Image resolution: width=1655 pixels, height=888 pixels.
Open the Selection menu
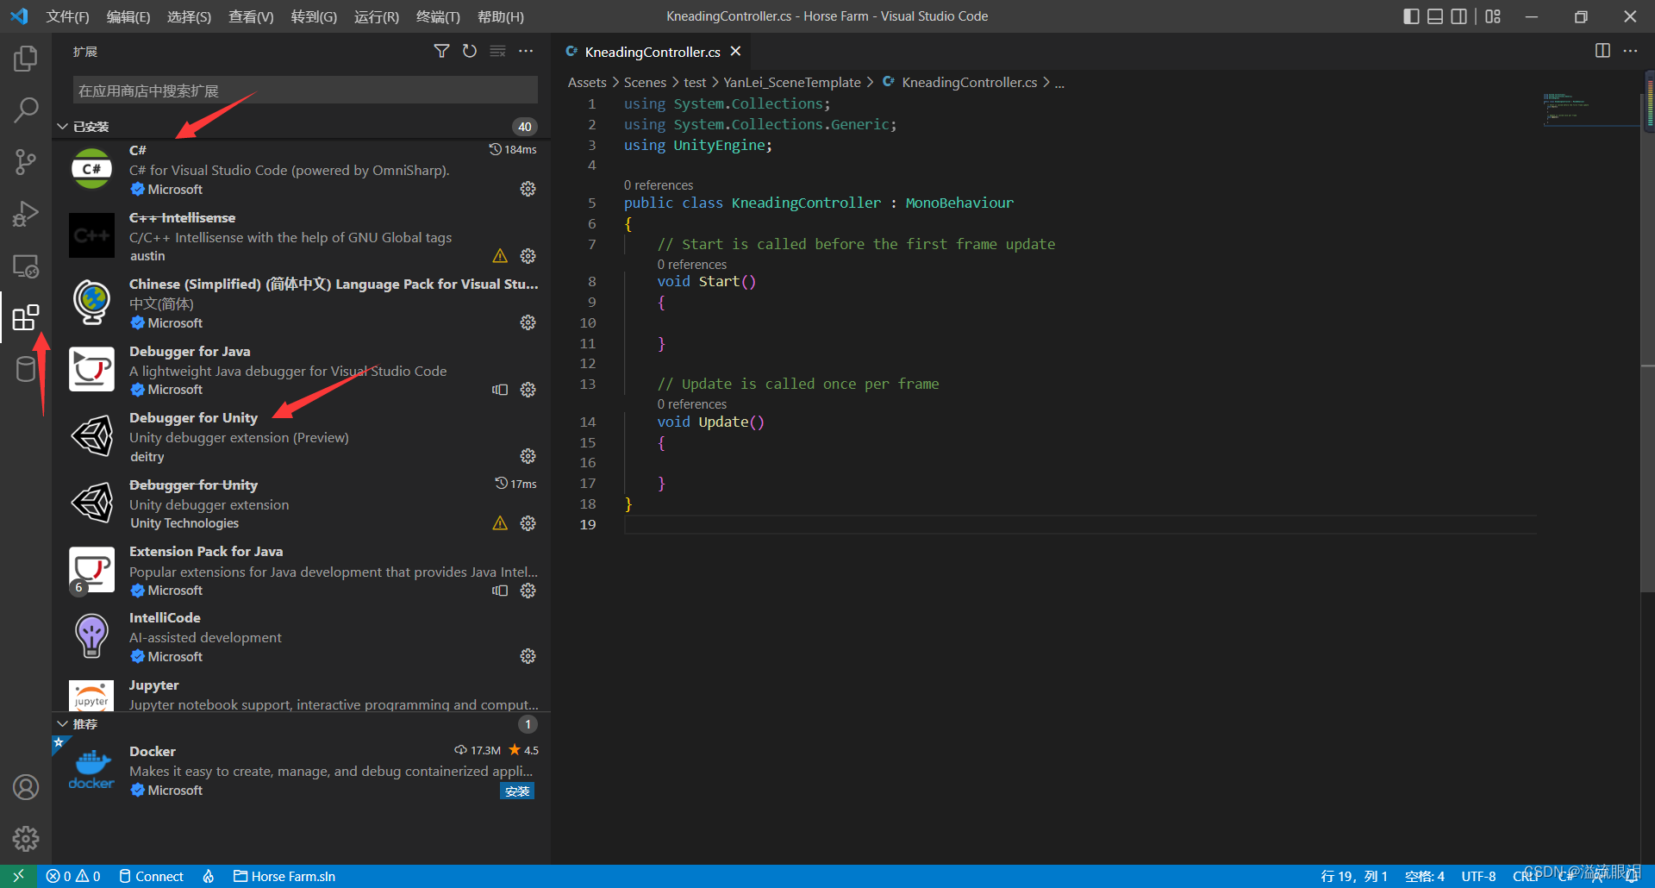click(189, 16)
